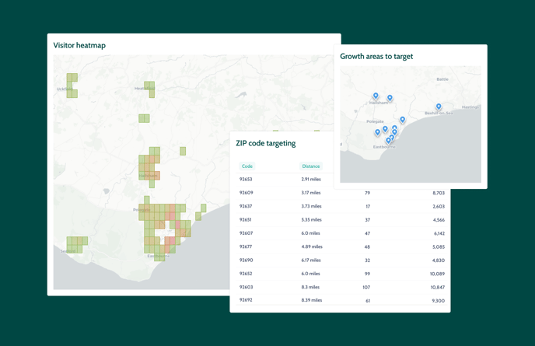Click the 10,847 value in the table

[438, 288]
